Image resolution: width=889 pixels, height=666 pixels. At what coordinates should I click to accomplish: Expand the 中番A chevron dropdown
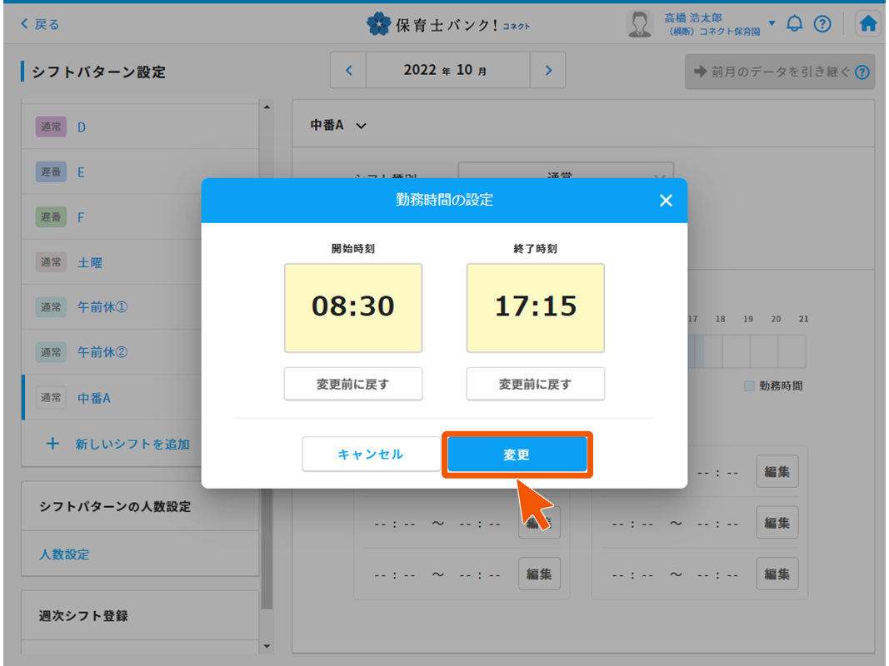[x=361, y=126]
